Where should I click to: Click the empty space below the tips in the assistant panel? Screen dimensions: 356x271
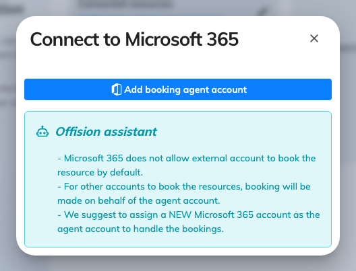[178, 241]
